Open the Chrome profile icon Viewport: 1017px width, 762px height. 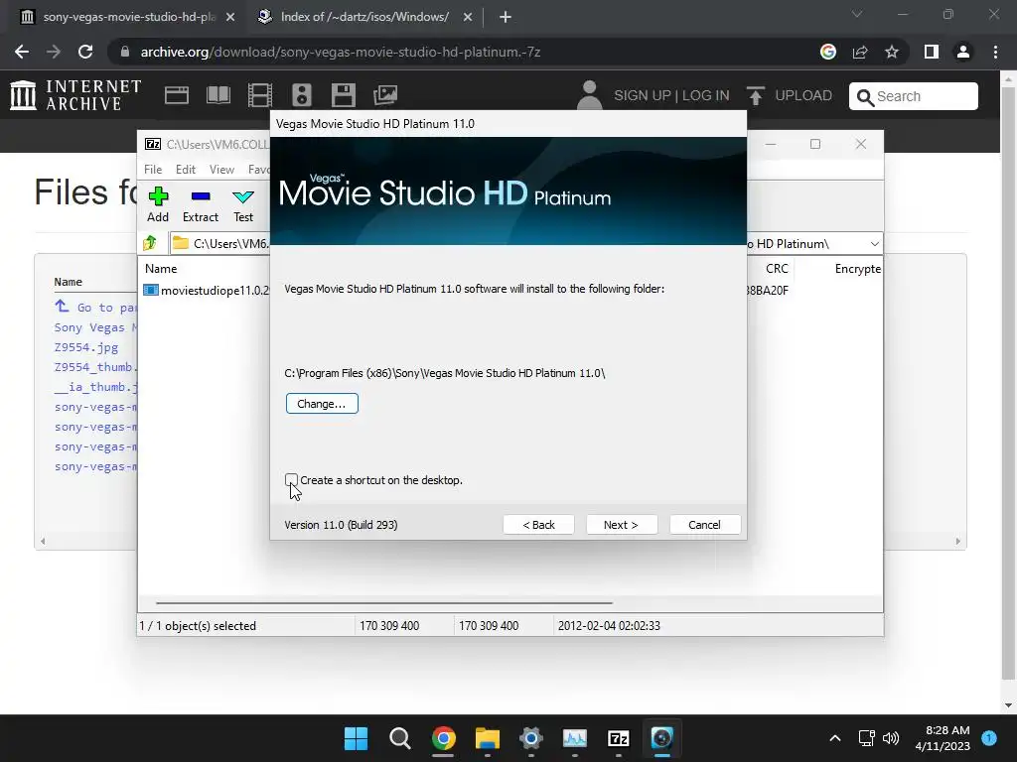coord(963,52)
